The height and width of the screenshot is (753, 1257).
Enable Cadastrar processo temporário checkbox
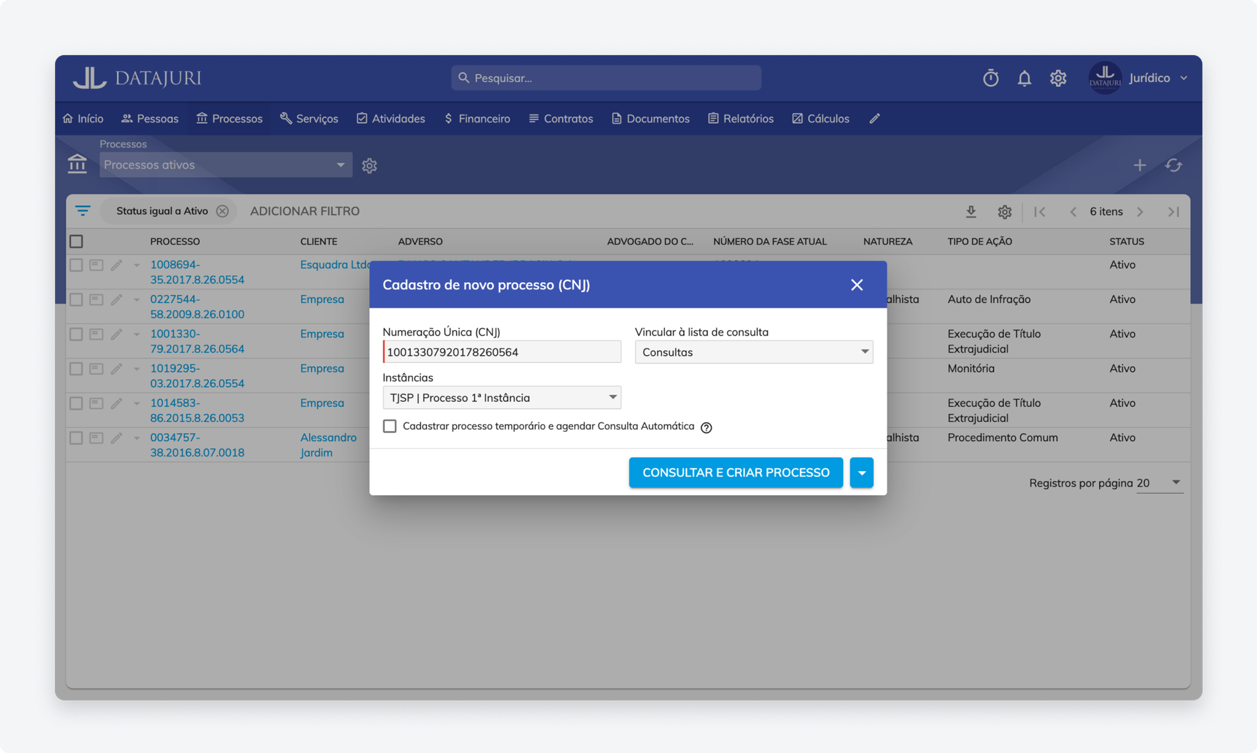click(390, 426)
